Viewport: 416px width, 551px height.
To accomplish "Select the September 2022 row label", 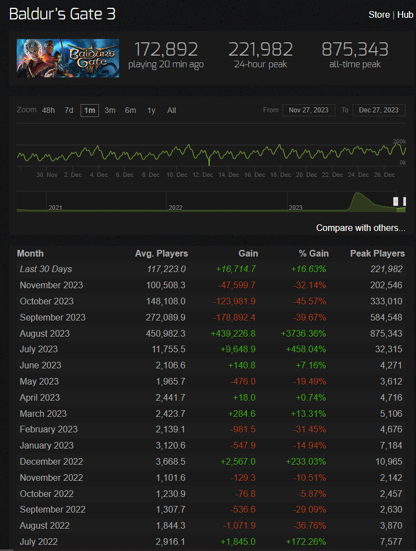I will (53, 509).
